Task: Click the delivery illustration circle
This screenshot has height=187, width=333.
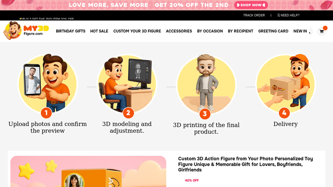Action: coord(286,84)
